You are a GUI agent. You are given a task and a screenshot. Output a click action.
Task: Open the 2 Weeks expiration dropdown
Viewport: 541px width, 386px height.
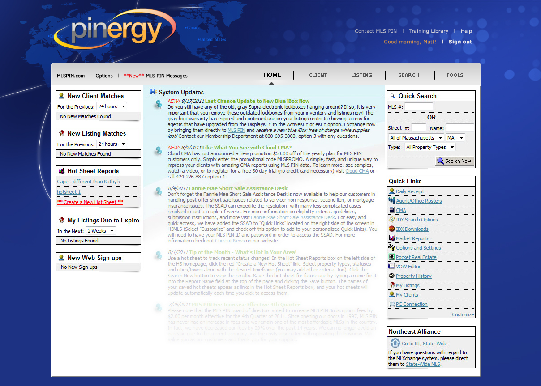coord(101,231)
